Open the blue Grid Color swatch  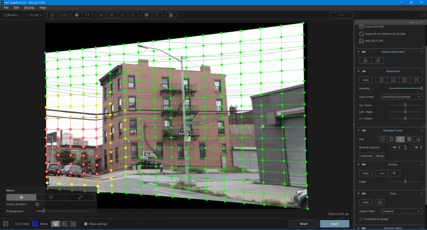pyautogui.click(x=35, y=224)
